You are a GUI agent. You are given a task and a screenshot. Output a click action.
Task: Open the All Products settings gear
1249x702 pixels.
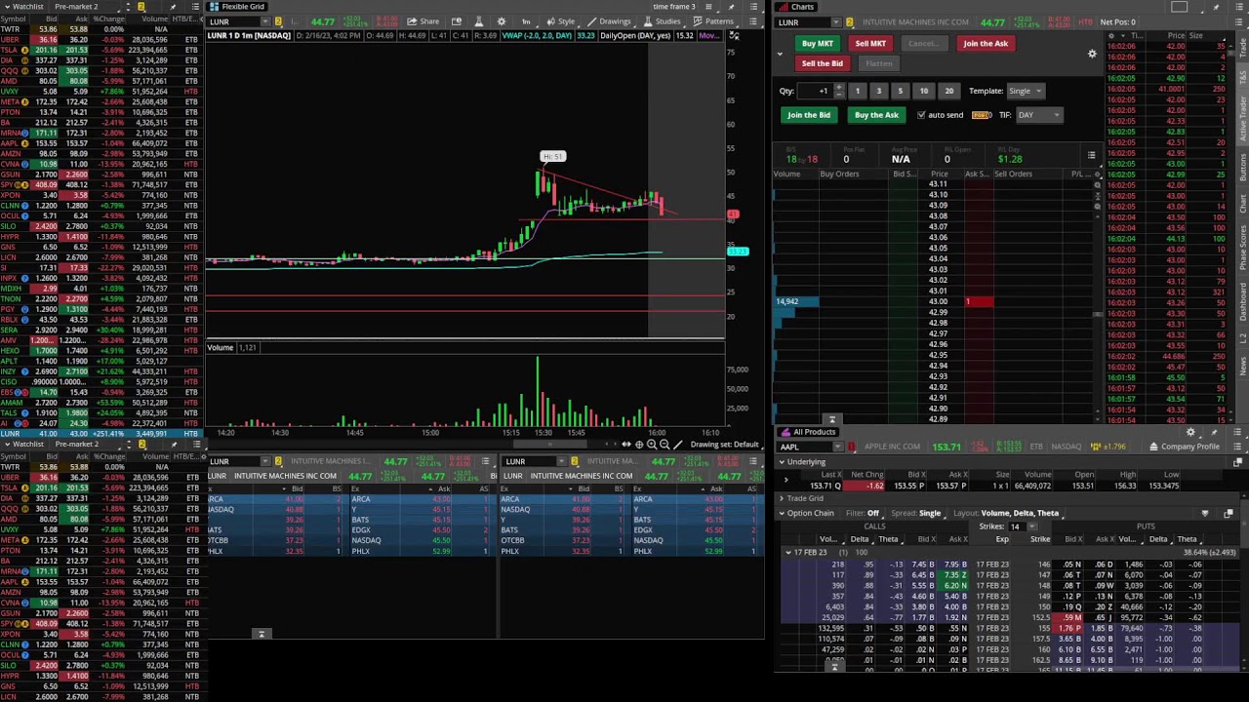pyautogui.click(x=1190, y=432)
